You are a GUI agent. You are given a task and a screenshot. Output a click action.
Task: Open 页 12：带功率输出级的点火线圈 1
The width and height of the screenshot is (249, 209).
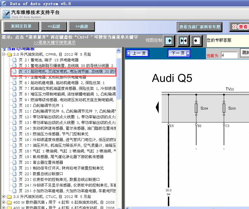pos(67,117)
